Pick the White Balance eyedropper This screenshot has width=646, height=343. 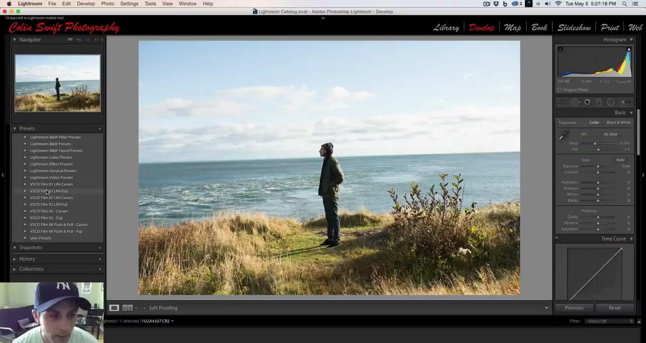[563, 135]
